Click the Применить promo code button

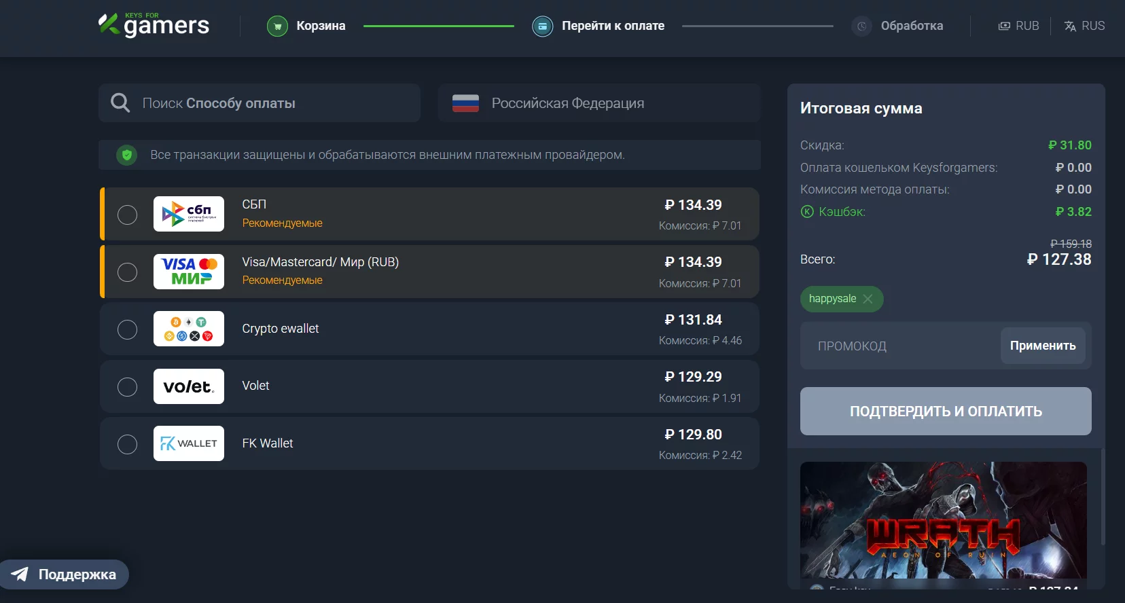1042,346
